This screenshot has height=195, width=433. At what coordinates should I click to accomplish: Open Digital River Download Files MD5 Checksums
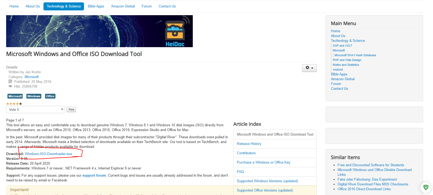(x=373, y=184)
